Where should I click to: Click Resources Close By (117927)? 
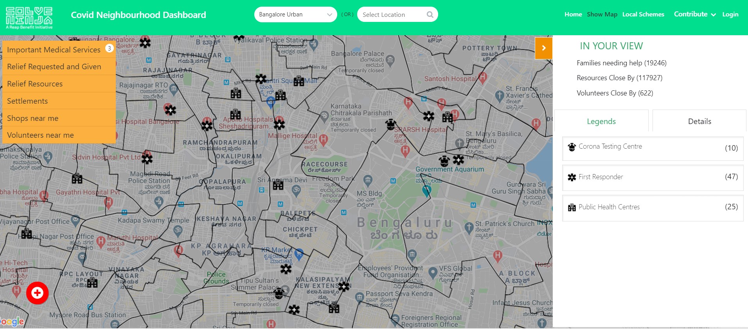click(x=619, y=78)
